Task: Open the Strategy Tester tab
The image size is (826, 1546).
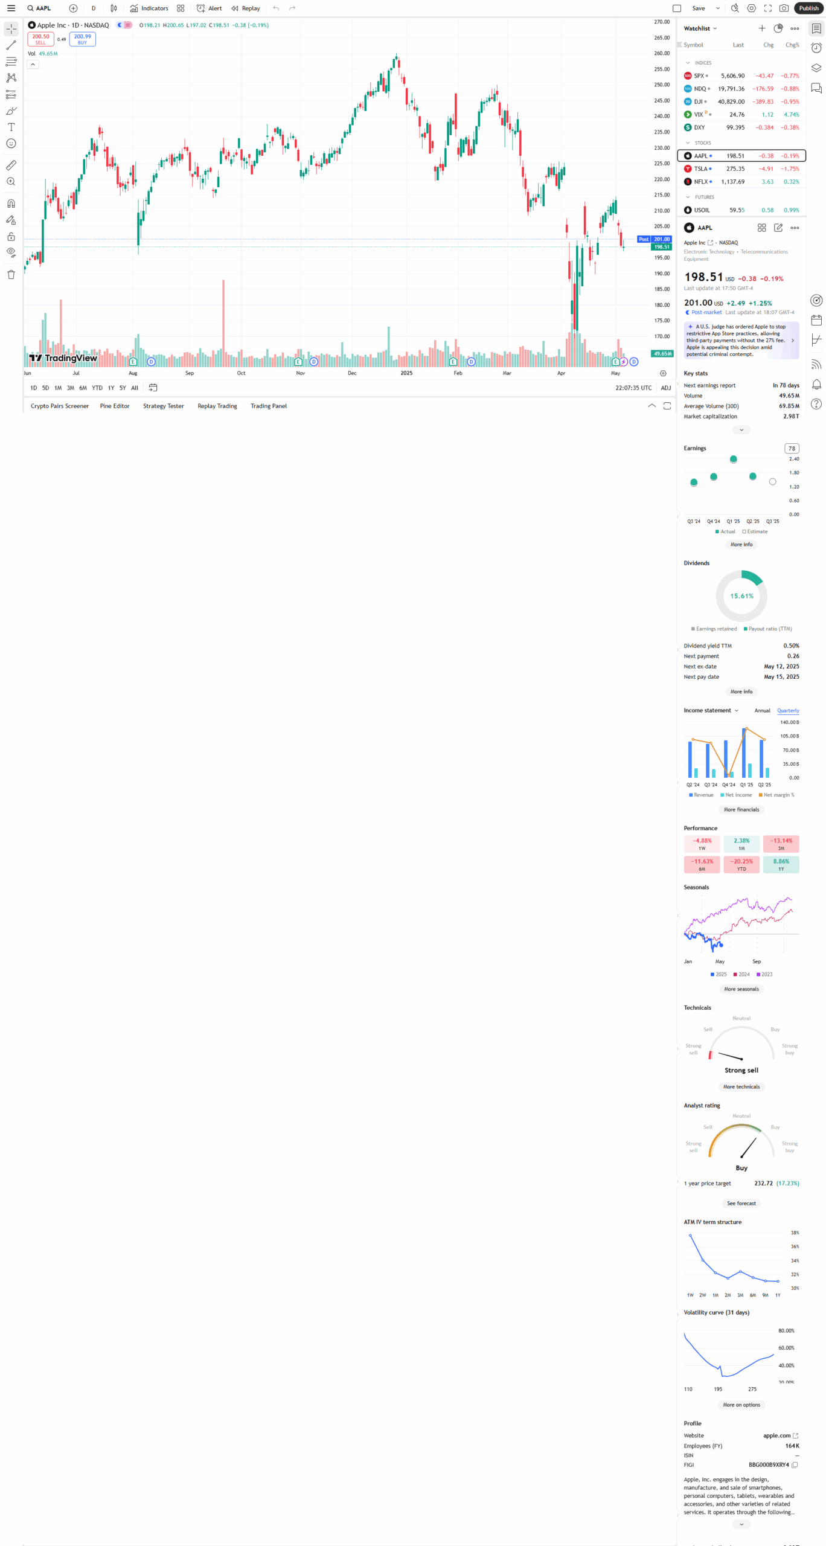Action: (163, 406)
